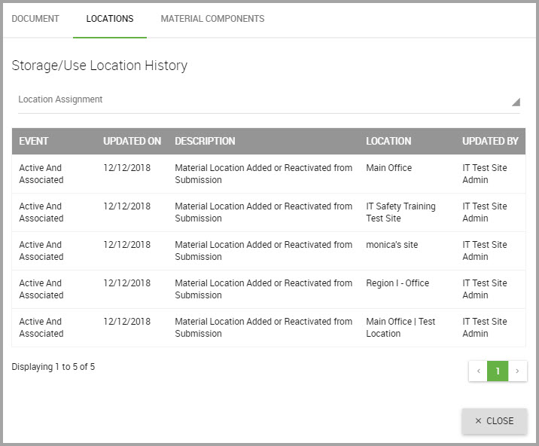Click 12/12/2018 date in Region I - Office row
The height and width of the screenshot is (446, 539).
126,283
